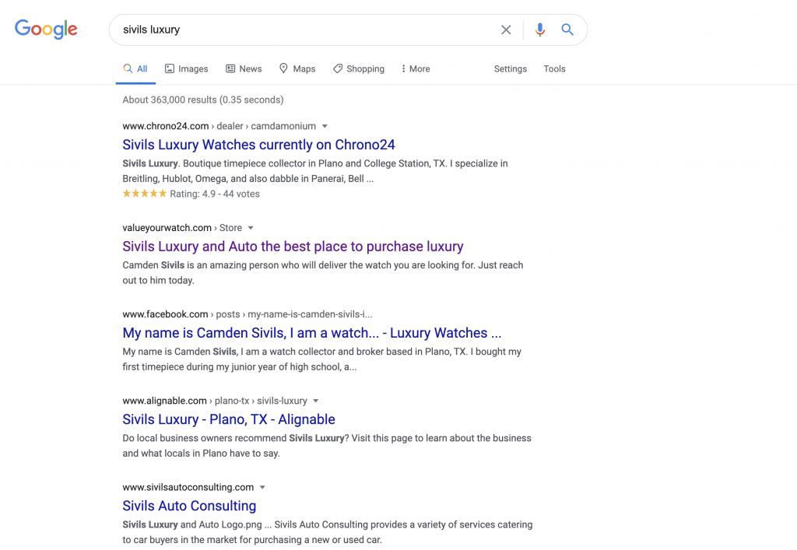
Task: Open Sivils Luxury Watches on Chrono24 link
Action: [x=258, y=145]
